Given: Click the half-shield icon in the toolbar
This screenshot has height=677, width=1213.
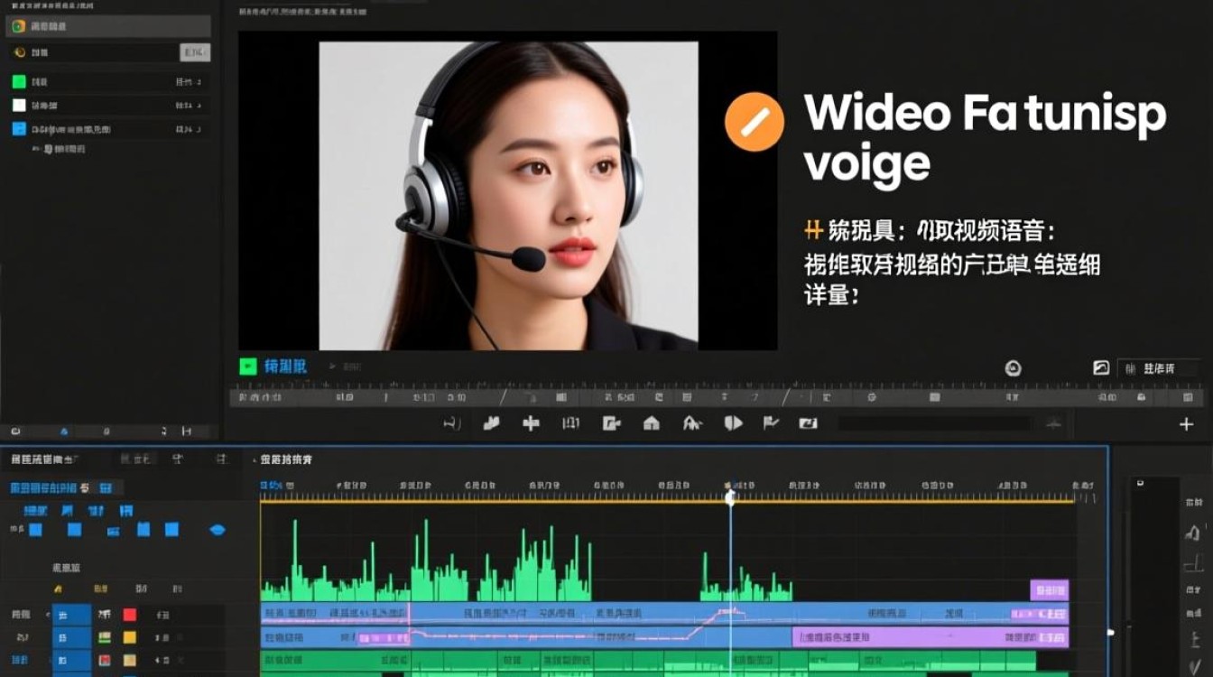Looking at the screenshot, I should point(733,422).
